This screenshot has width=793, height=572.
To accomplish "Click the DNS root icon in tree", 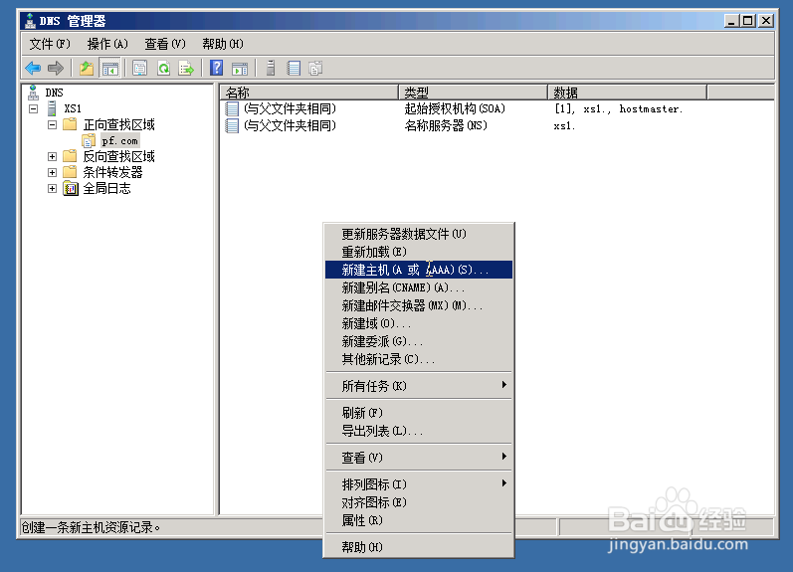I will click(x=34, y=93).
